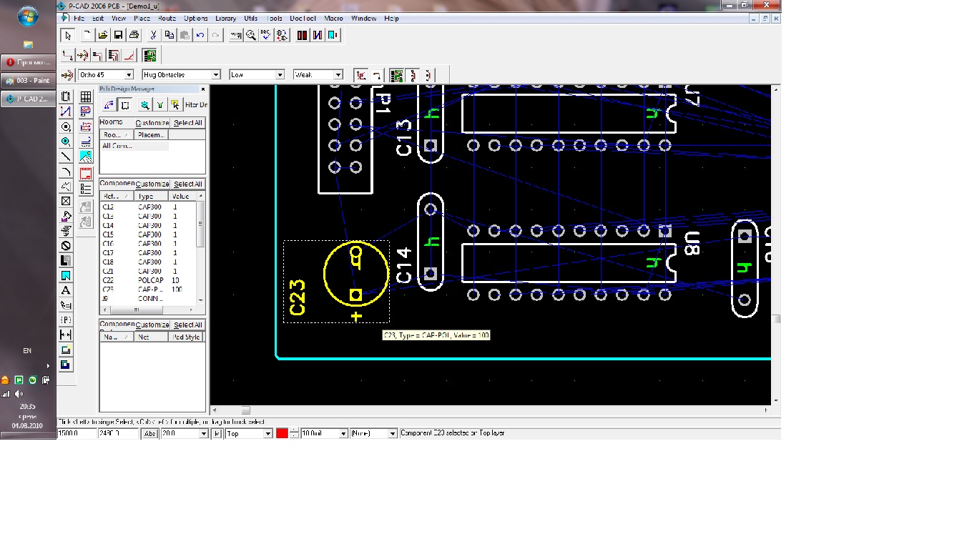Run the DRC design rule check icon
This screenshot has height=549, width=977.
[267, 35]
